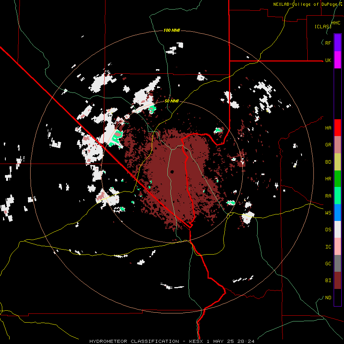The height and width of the screenshot is (344, 344).
Task: Click the 50 NMI range ring label
Action: pos(172,101)
